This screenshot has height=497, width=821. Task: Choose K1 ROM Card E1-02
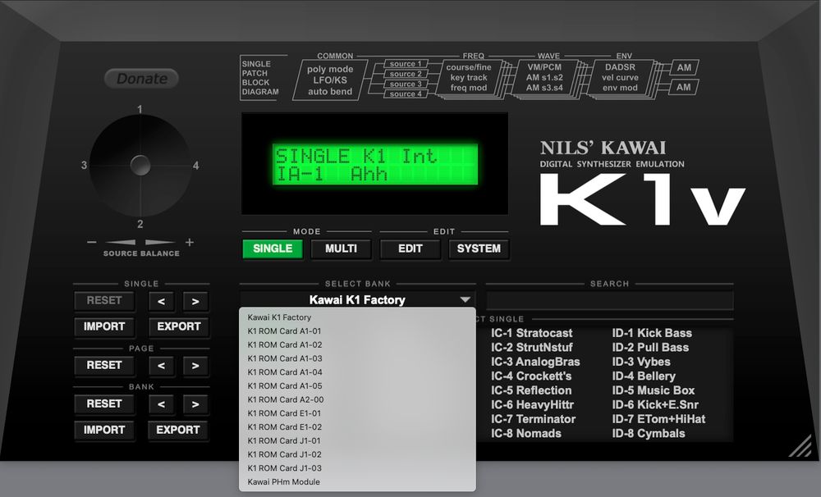point(357,427)
